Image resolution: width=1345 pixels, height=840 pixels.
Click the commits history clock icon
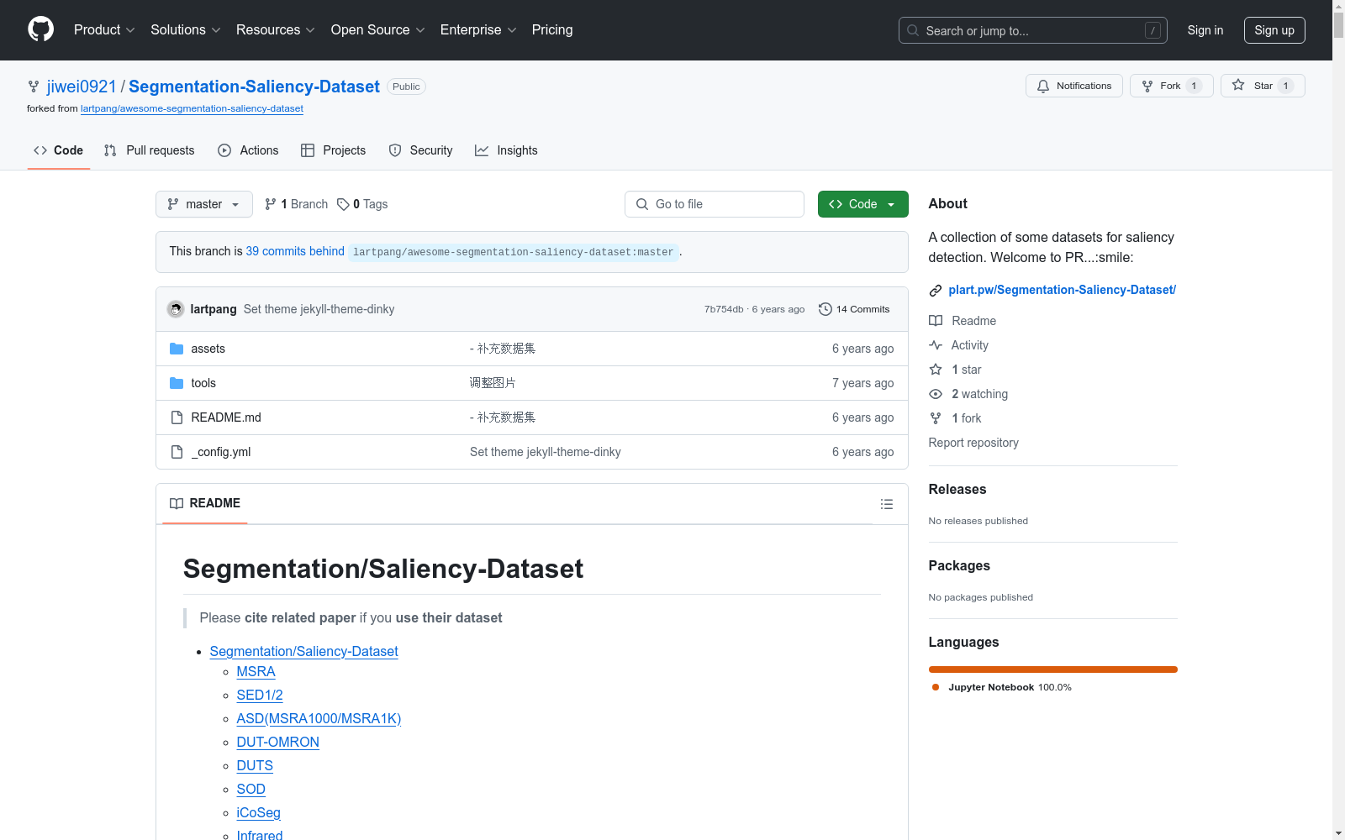[x=825, y=309]
